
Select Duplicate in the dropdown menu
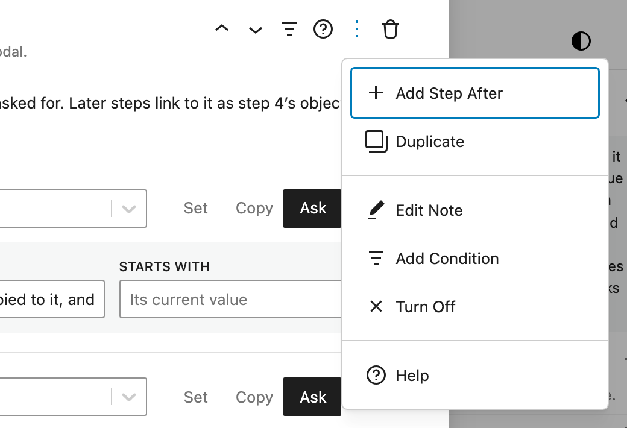474,142
